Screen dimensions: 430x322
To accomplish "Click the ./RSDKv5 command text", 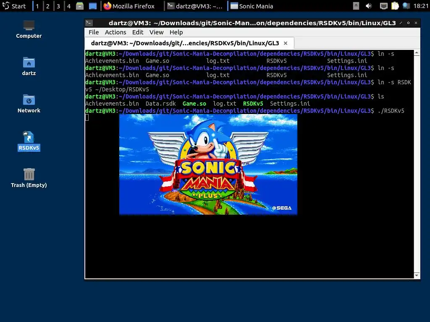I will tap(391, 111).
